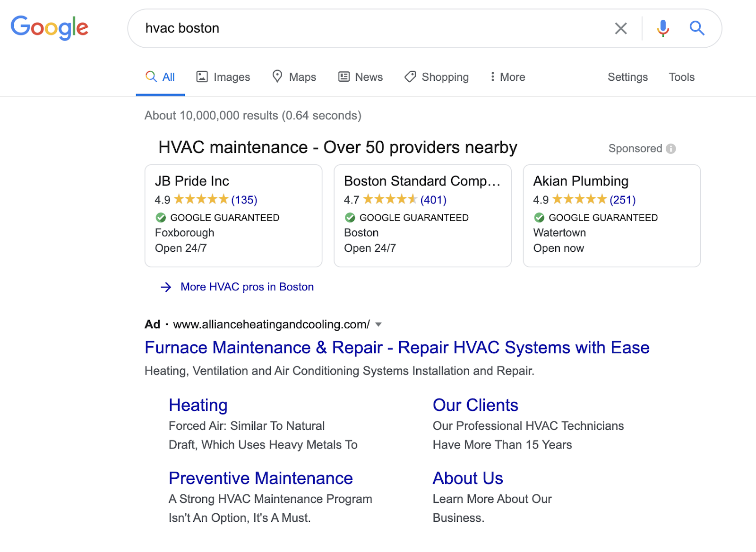Click Boston Standard's (401) review count
Screen dimensions: 756x552
(433, 200)
